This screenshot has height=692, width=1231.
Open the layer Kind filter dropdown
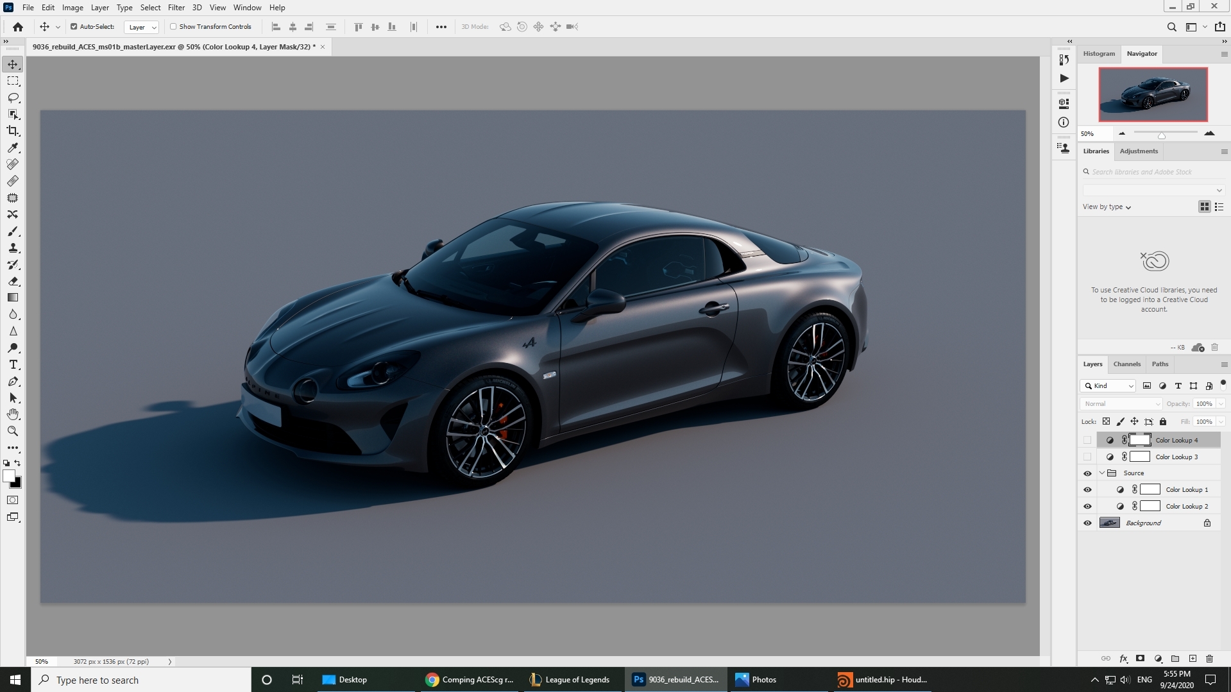1108,385
